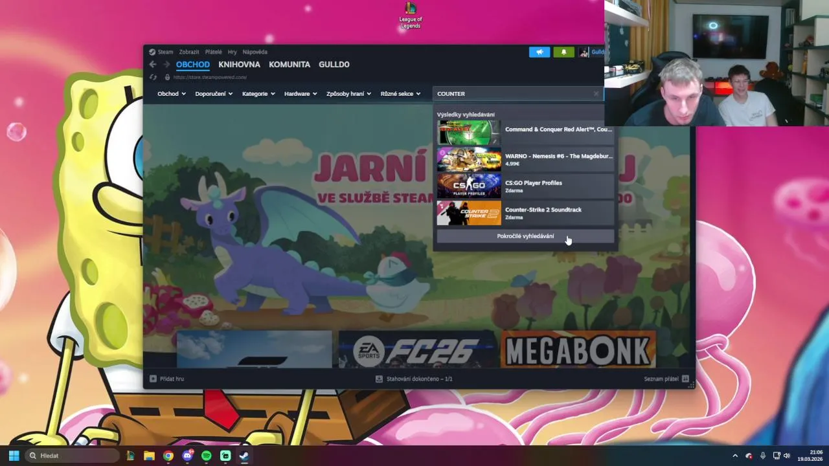
Task: Open the Hry menu
Action: 232,52
